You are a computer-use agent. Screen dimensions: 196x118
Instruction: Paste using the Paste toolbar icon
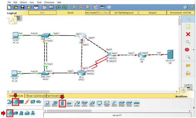[51, 7]
